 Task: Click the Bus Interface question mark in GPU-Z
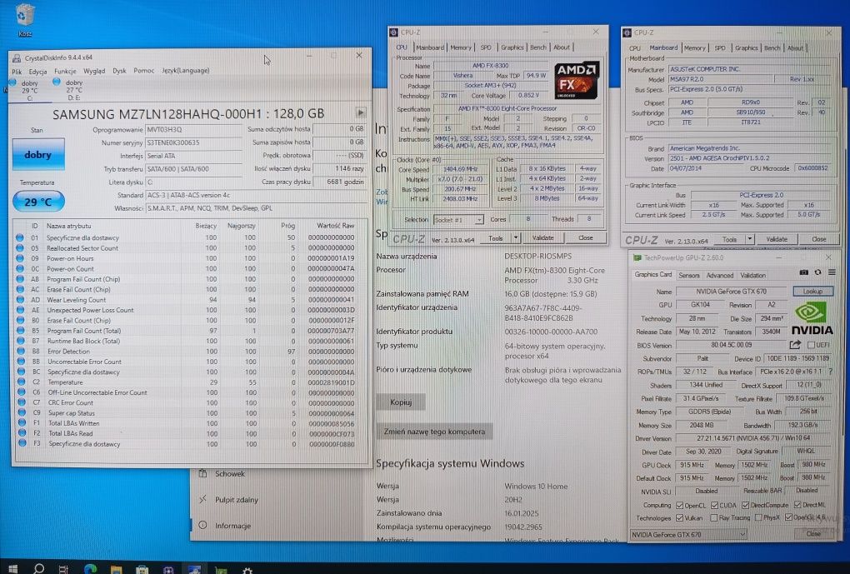point(831,372)
